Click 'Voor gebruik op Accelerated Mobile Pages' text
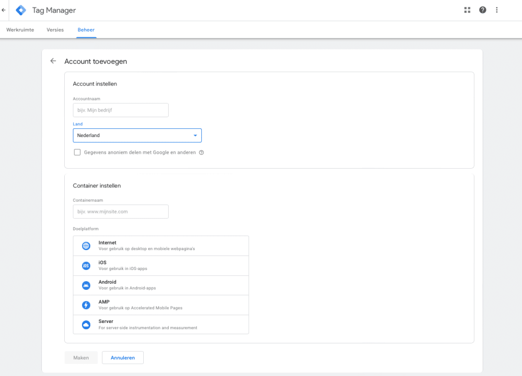Image resolution: width=522 pixels, height=376 pixels. (141, 308)
